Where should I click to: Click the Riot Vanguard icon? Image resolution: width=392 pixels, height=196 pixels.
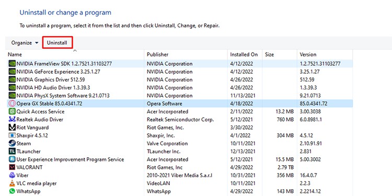click(x=12, y=128)
